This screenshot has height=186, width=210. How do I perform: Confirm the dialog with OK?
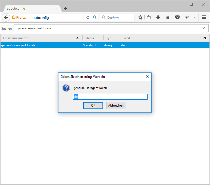tap(93, 106)
